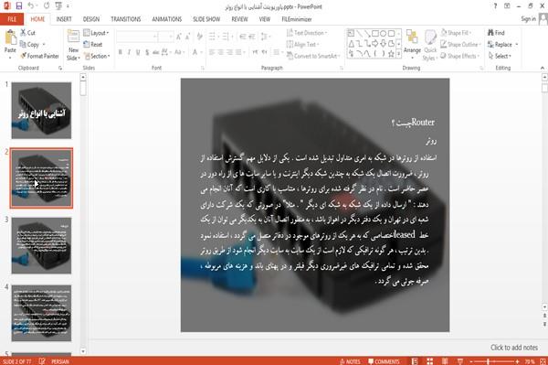
Task: Collapse the ribbon with the chevron arrow
Action: click(x=542, y=68)
